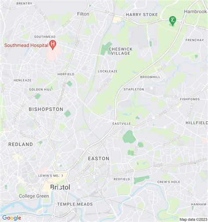
Task: Click the STAPLETON label
Action: point(134,89)
